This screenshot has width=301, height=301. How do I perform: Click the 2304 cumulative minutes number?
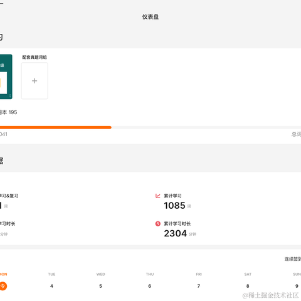(176, 233)
